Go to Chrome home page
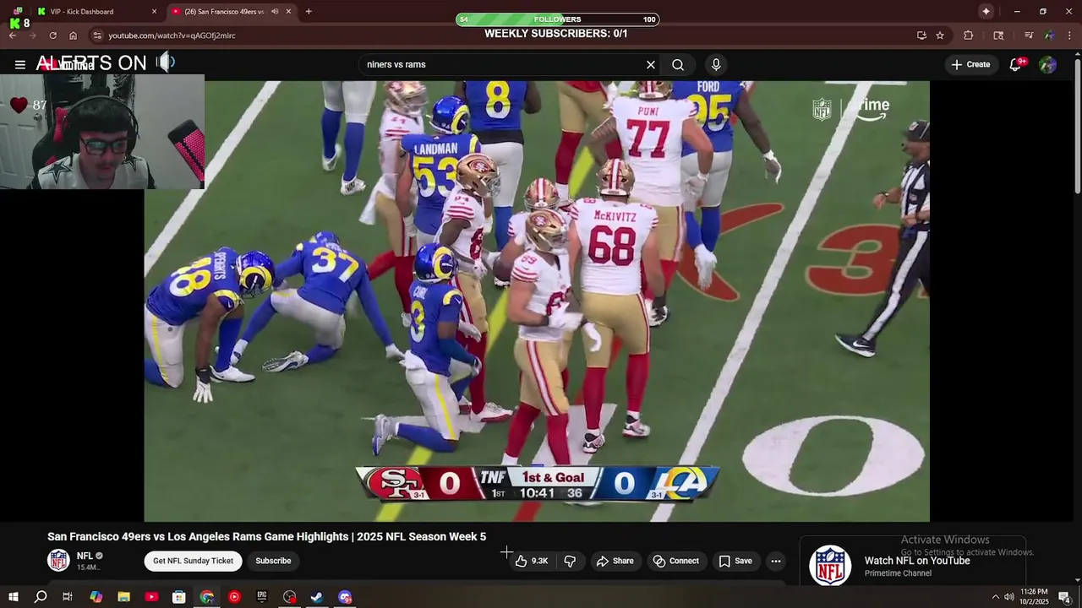Screen dimensions: 1082x608 click(x=73, y=35)
